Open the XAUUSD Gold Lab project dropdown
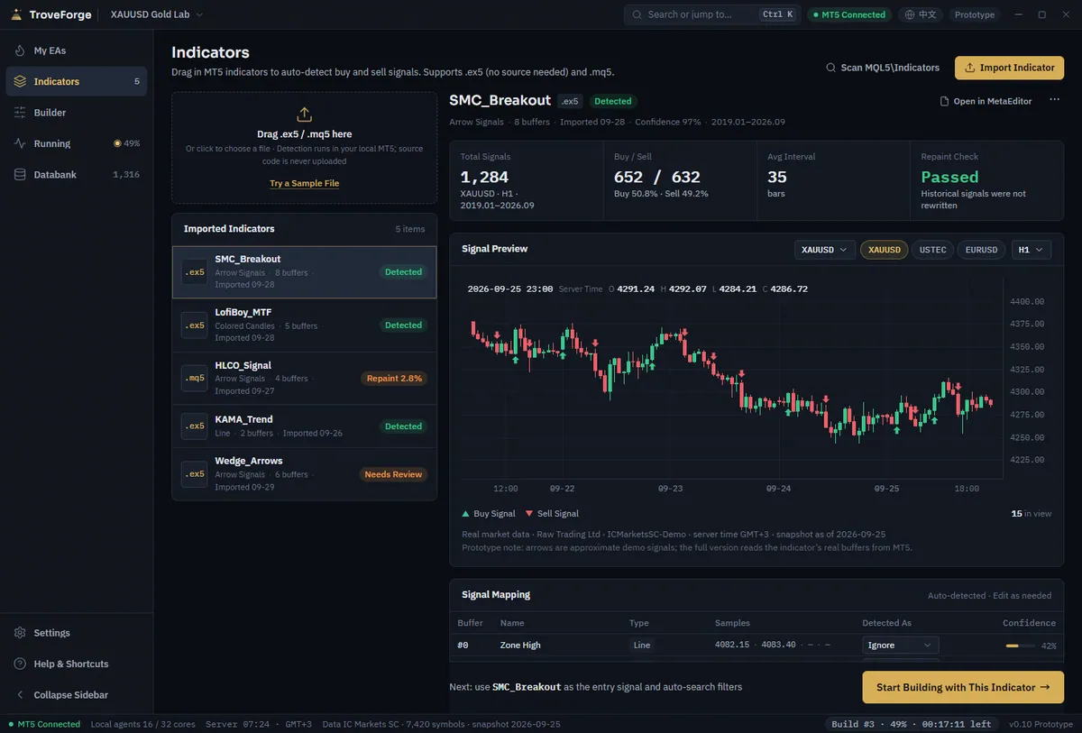1082x733 pixels. point(156,14)
